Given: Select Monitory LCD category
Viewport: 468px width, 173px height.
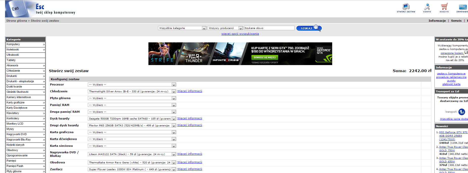Looking at the screenshot, I should (25, 124).
